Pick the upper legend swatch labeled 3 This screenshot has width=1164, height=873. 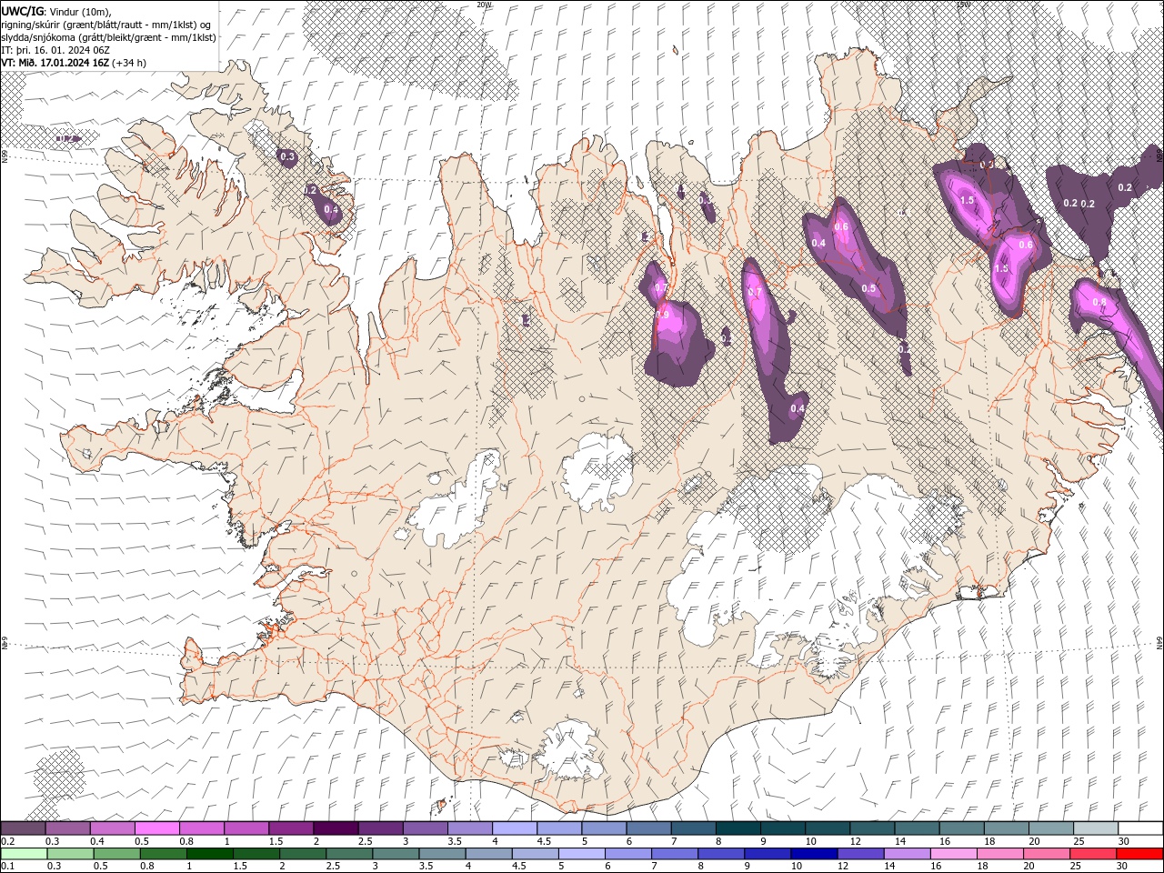(425, 828)
